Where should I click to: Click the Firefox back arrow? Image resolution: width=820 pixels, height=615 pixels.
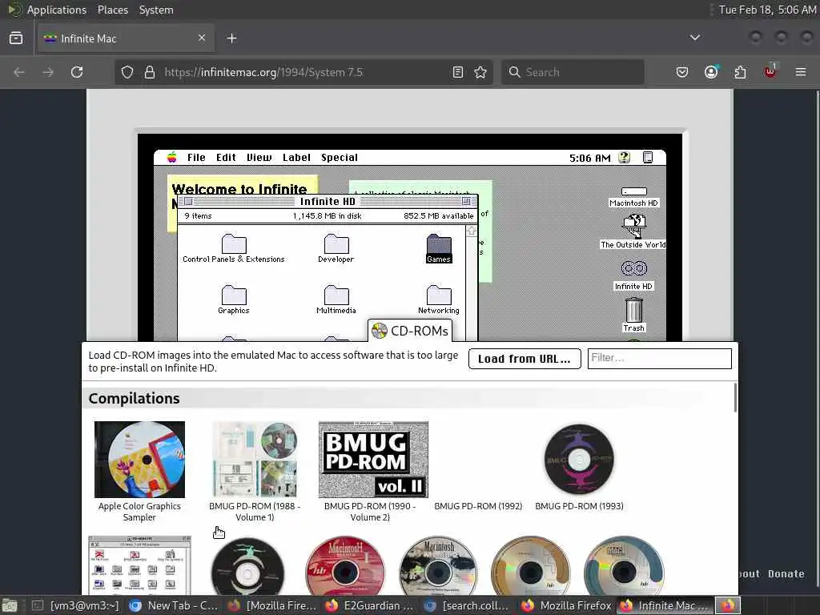tap(19, 71)
